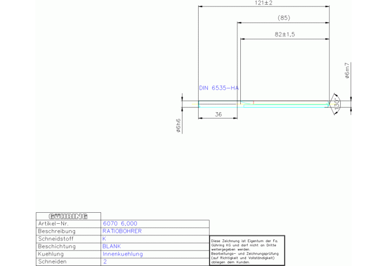The image size is (387, 266).
Task: Click the Schneidstoff value K
Action: pos(104,238)
